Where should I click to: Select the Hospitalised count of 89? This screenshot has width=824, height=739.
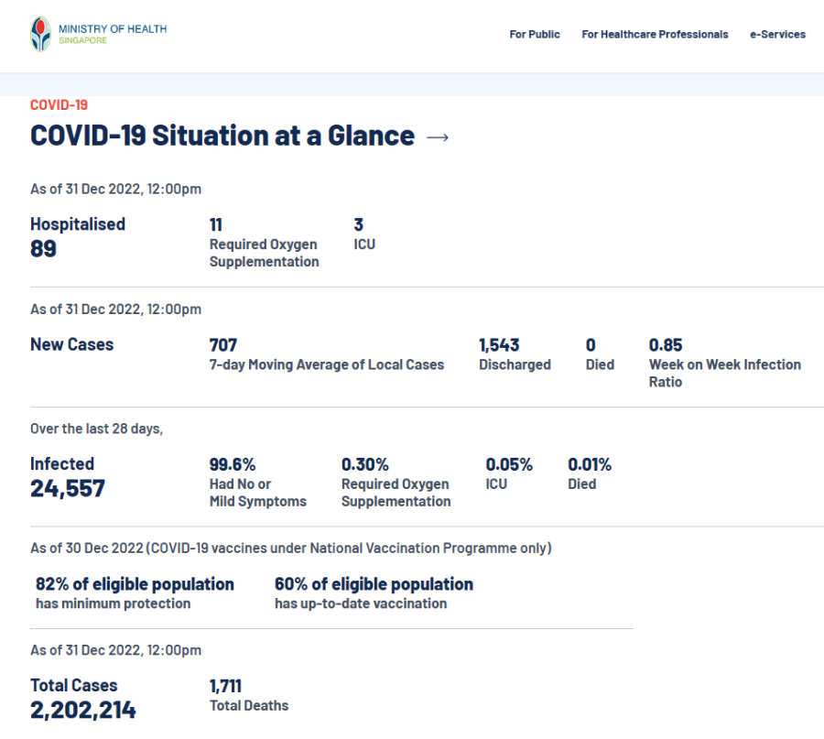(x=43, y=249)
